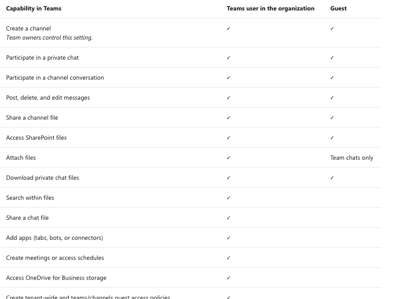Click the 'Teams user in the organization' header
Image resolution: width=403 pixels, height=299 pixels.
[x=270, y=9]
